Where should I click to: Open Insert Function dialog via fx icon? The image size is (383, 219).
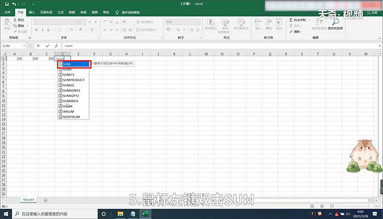click(56, 45)
